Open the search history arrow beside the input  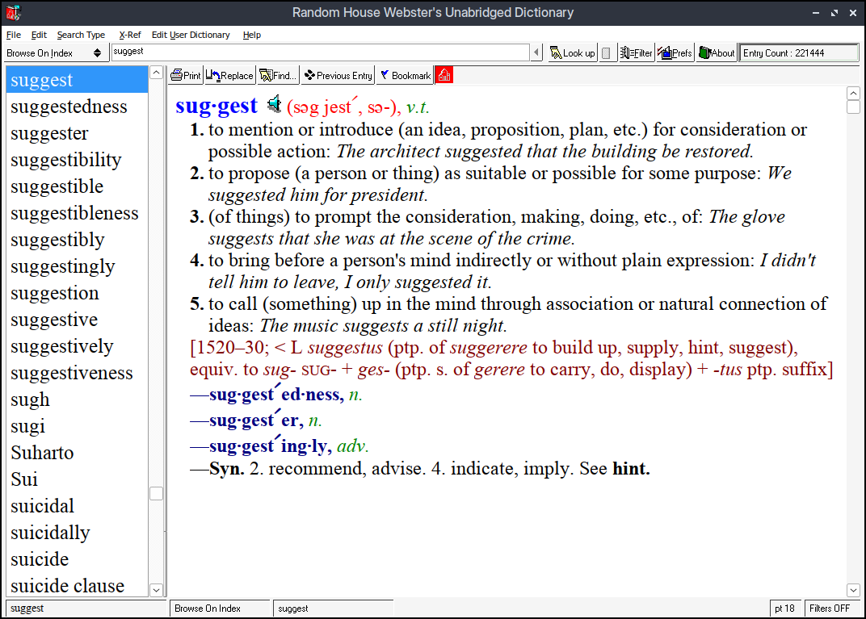point(536,52)
